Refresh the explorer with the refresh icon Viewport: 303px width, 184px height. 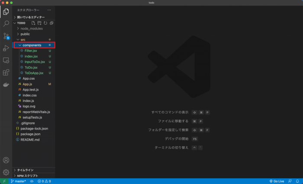[45, 23]
